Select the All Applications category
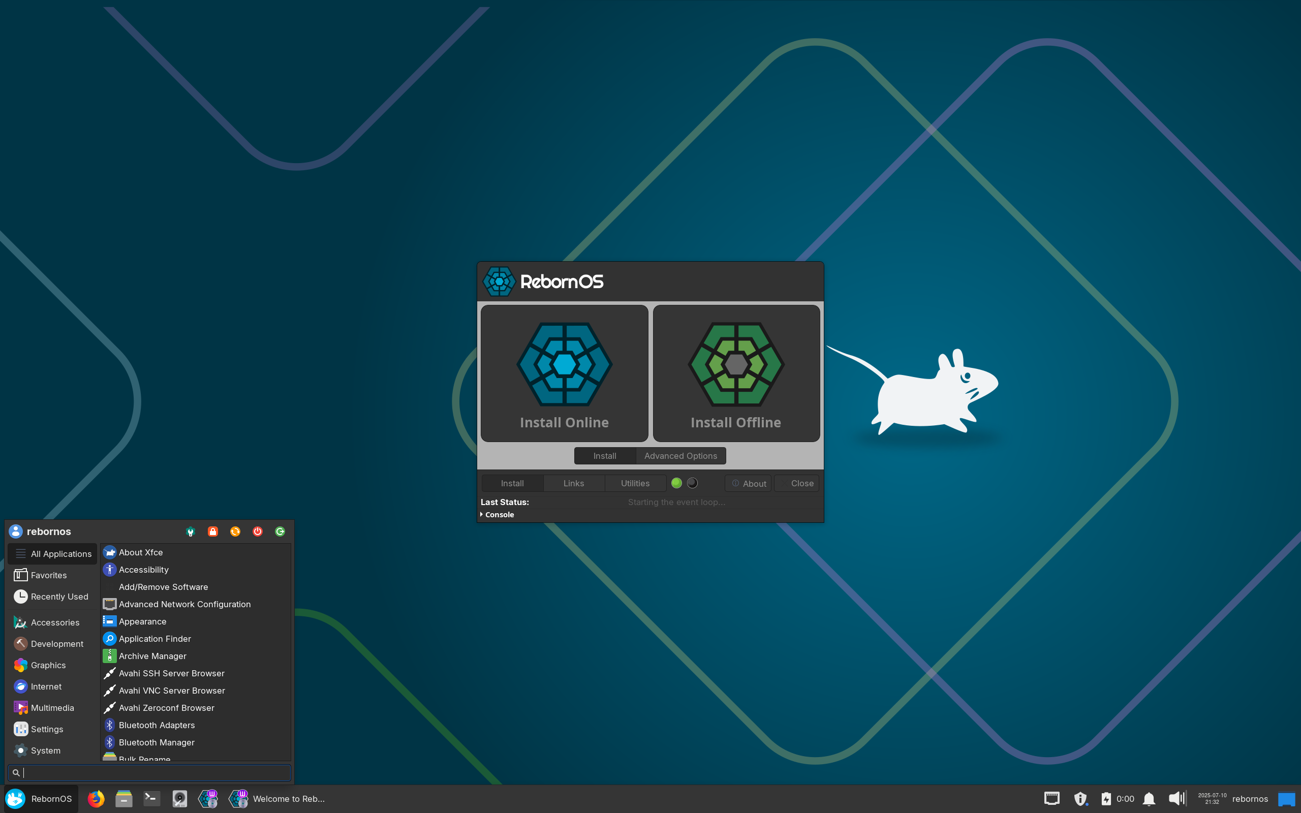 point(52,554)
